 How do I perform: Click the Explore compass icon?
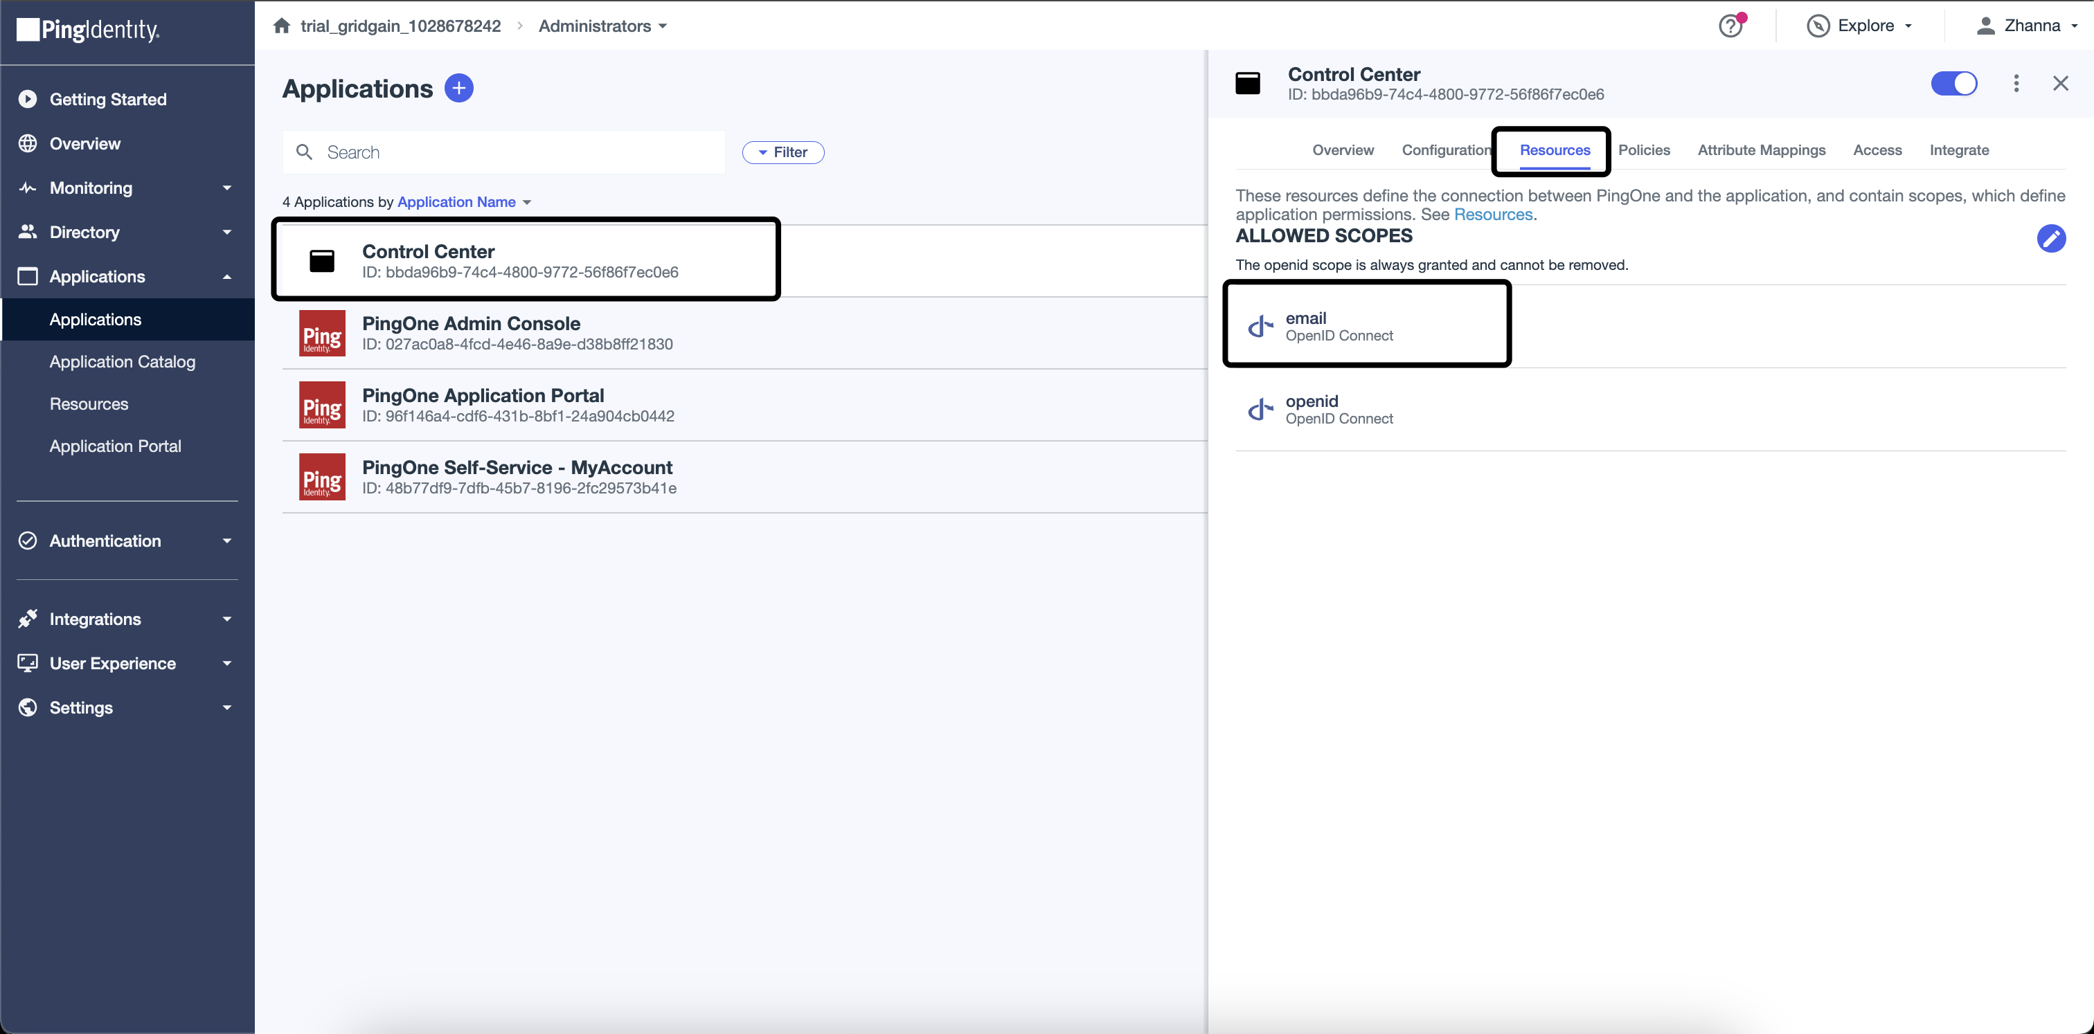(x=1818, y=26)
